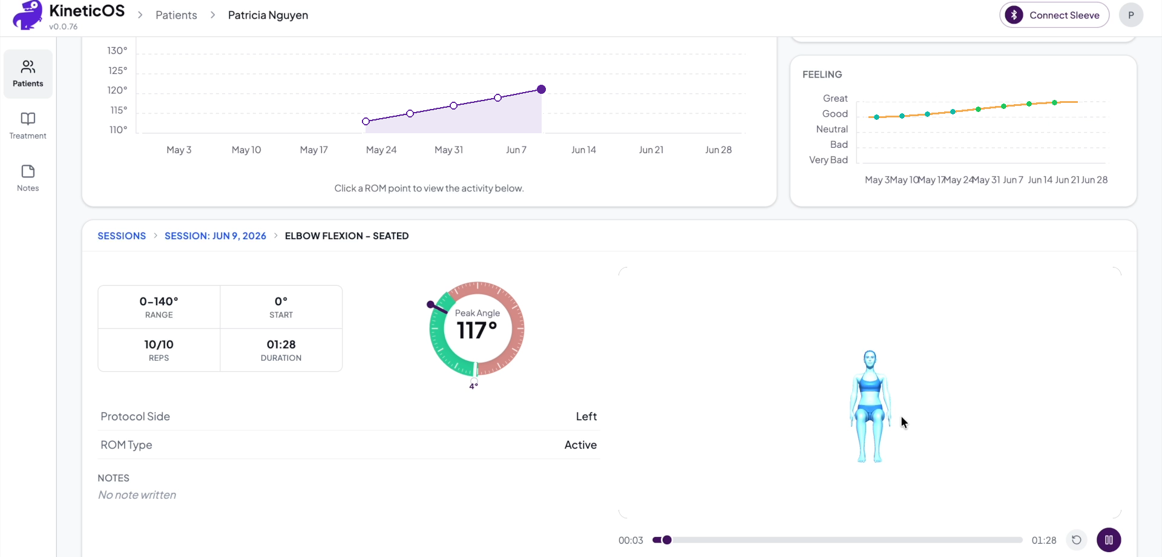Click the playback progress slider handle
The image size is (1162, 557).
667,540
